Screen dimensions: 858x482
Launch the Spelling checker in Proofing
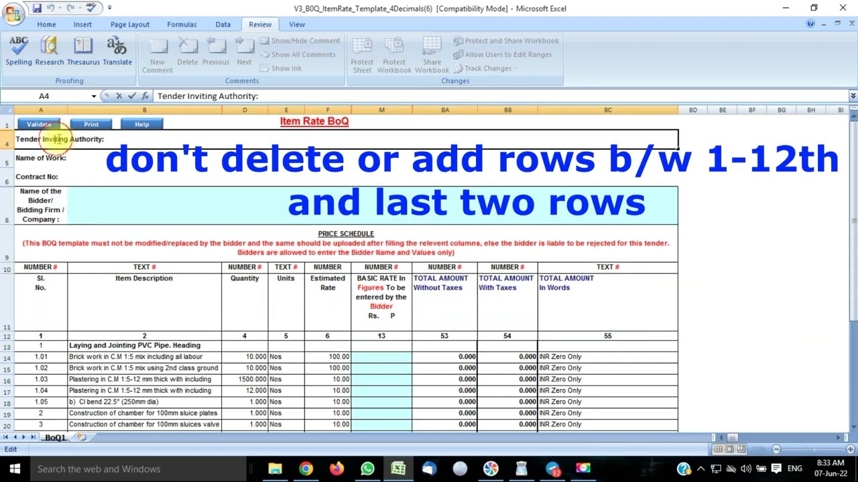click(19, 51)
